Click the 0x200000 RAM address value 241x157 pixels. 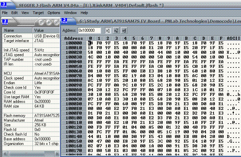(x=43, y=102)
